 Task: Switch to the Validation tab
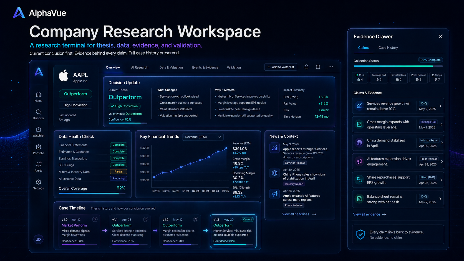point(234,67)
